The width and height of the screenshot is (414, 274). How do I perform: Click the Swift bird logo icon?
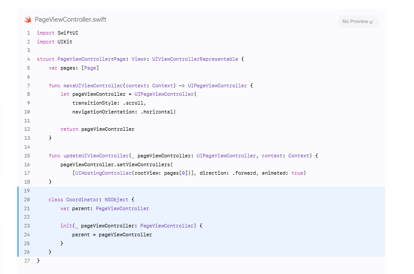28,20
